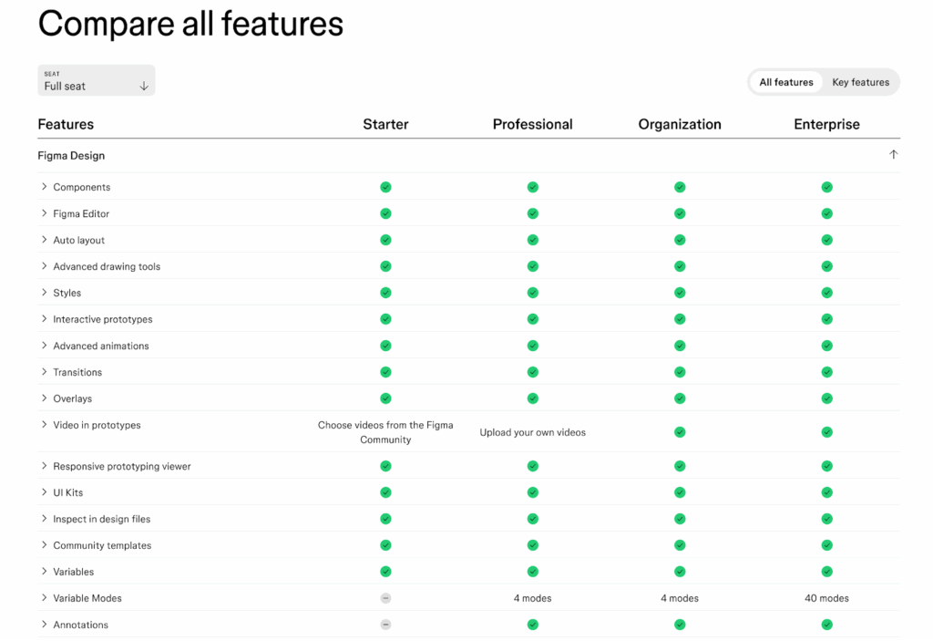Click the Variables checkmark under Professional
The image size is (933, 641).
[532, 572]
